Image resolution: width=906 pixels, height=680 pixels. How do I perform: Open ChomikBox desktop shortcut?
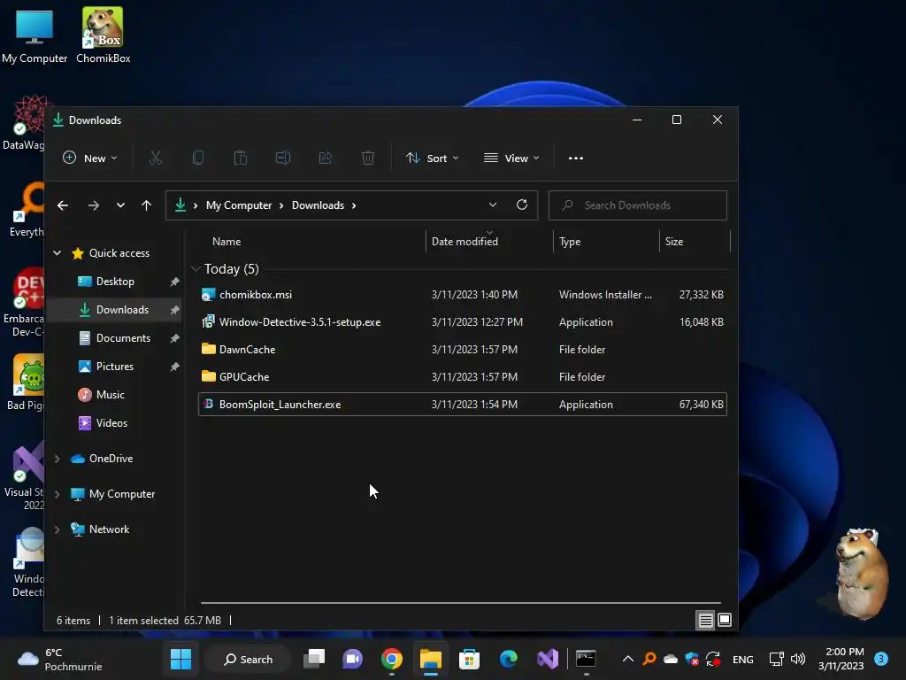pyautogui.click(x=103, y=35)
